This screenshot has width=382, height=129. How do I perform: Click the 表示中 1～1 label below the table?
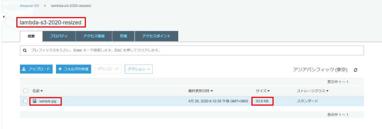(338, 114)
